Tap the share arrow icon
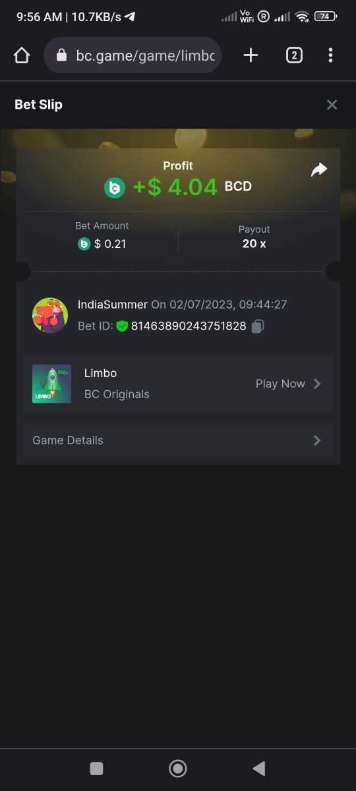The height and width of the screenshot is (791, 356). [x=319, y=170]
